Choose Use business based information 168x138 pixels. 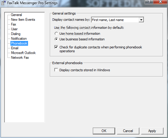point(79,39)
